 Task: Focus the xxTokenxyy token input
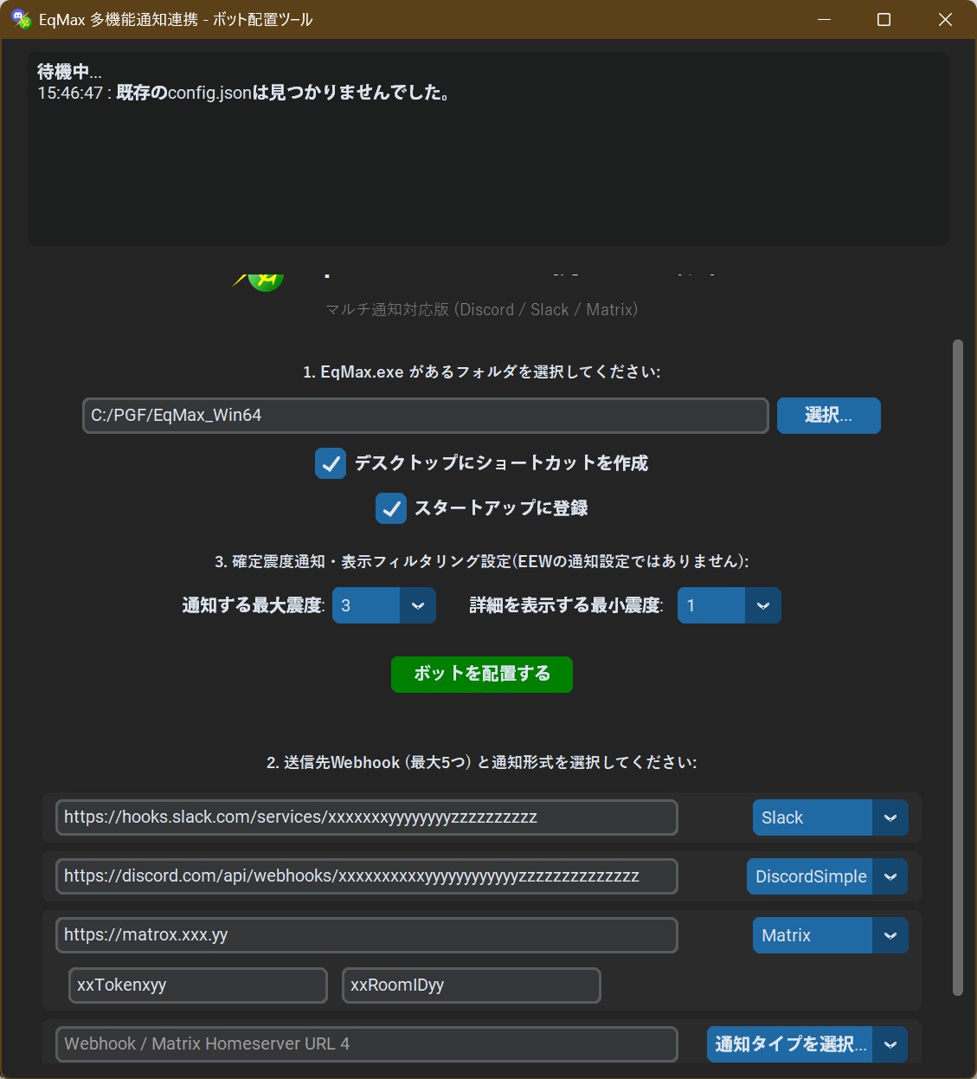click(x=197, y=985)
